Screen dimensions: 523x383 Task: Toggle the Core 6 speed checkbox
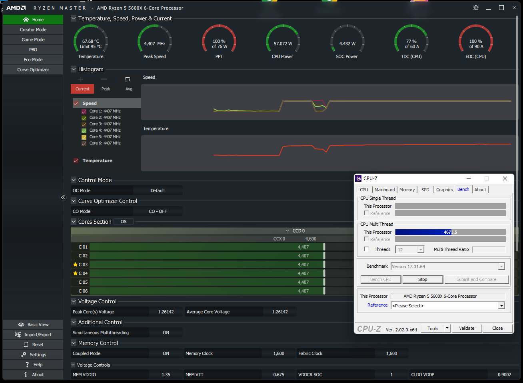[x=84, y=143]
